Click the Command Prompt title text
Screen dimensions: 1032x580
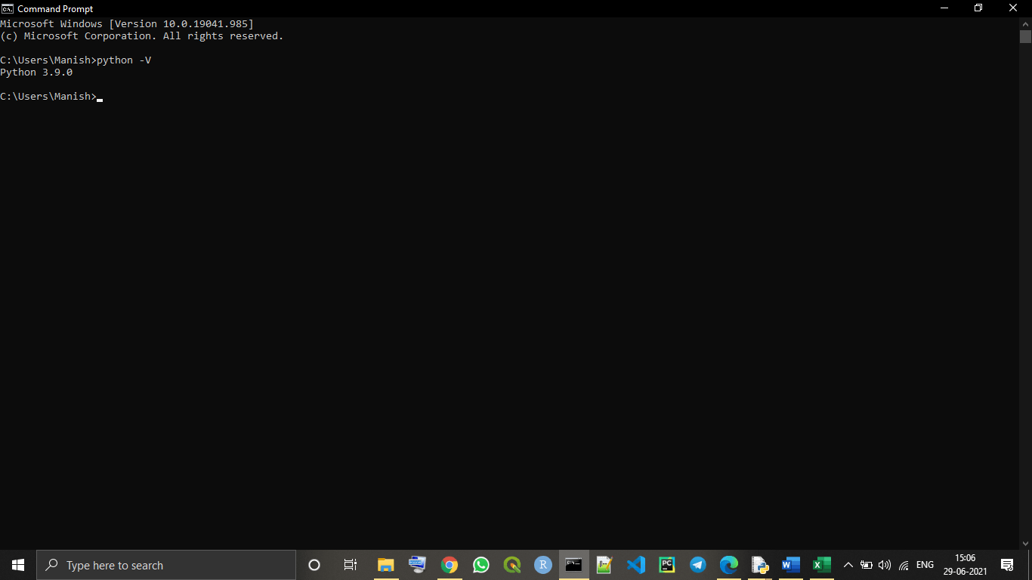pos(55,9)
